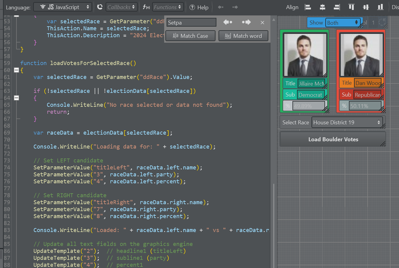399x268 pixels.
Task: Click the Align Top icon
Action: (351, 7)
